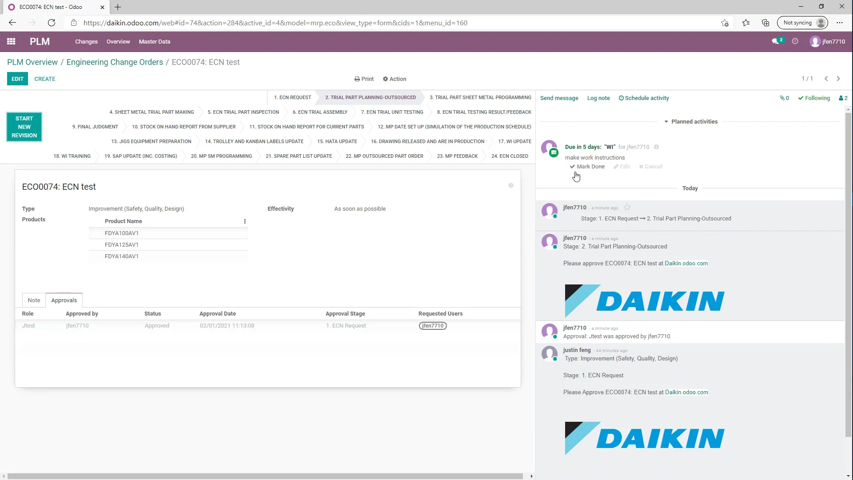
Task: Toggle Following status on this ECN
Action: (x=814, y=98)
